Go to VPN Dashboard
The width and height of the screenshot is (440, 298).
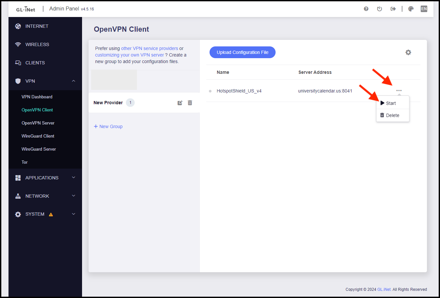pyautogui.click(x=37, y=97)
